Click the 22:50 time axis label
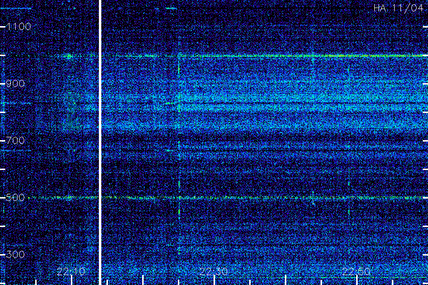 pos(356,272)
